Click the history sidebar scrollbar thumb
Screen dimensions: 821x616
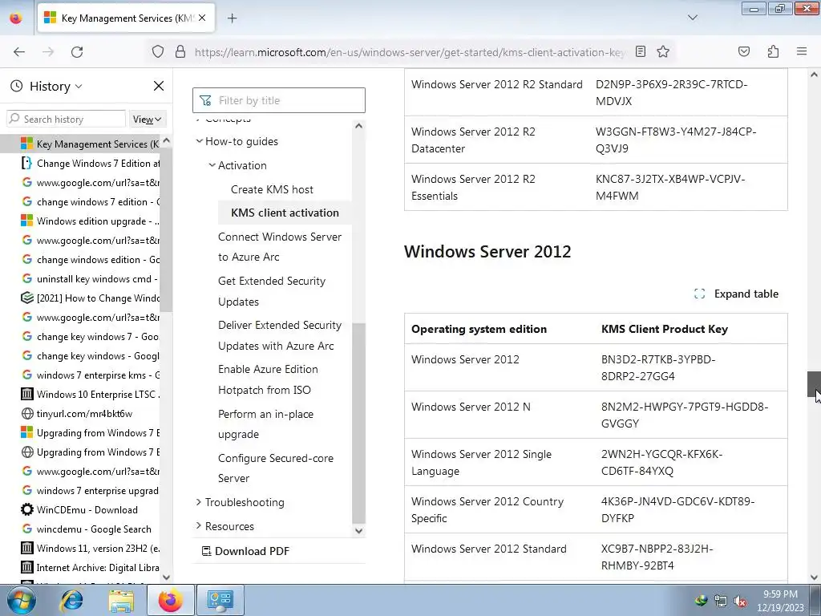[x=166, y=229]
